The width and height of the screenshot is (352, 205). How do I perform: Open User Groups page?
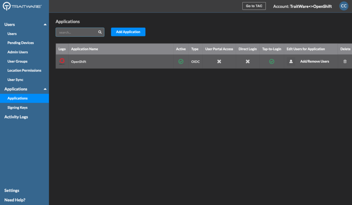tap(17, 61)
